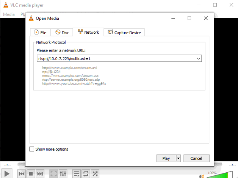238x178 pixels.
Task: Click the Cancel button
Action: (x=196, y=158)
